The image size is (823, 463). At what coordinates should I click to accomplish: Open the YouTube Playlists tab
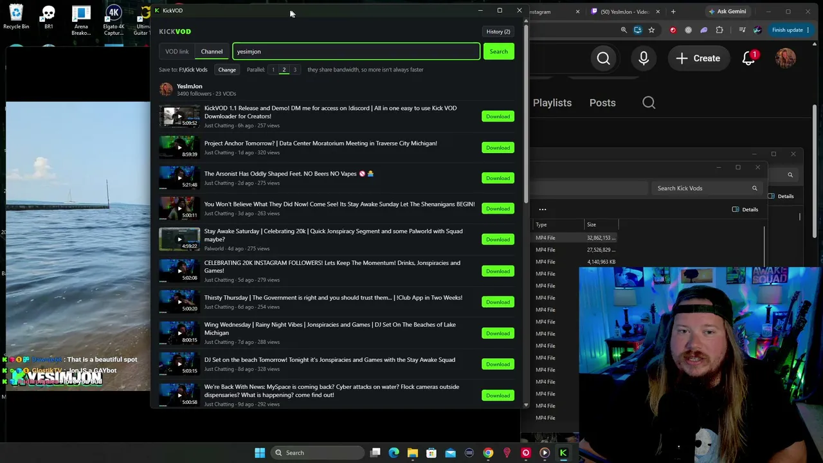tap(552, 103)
